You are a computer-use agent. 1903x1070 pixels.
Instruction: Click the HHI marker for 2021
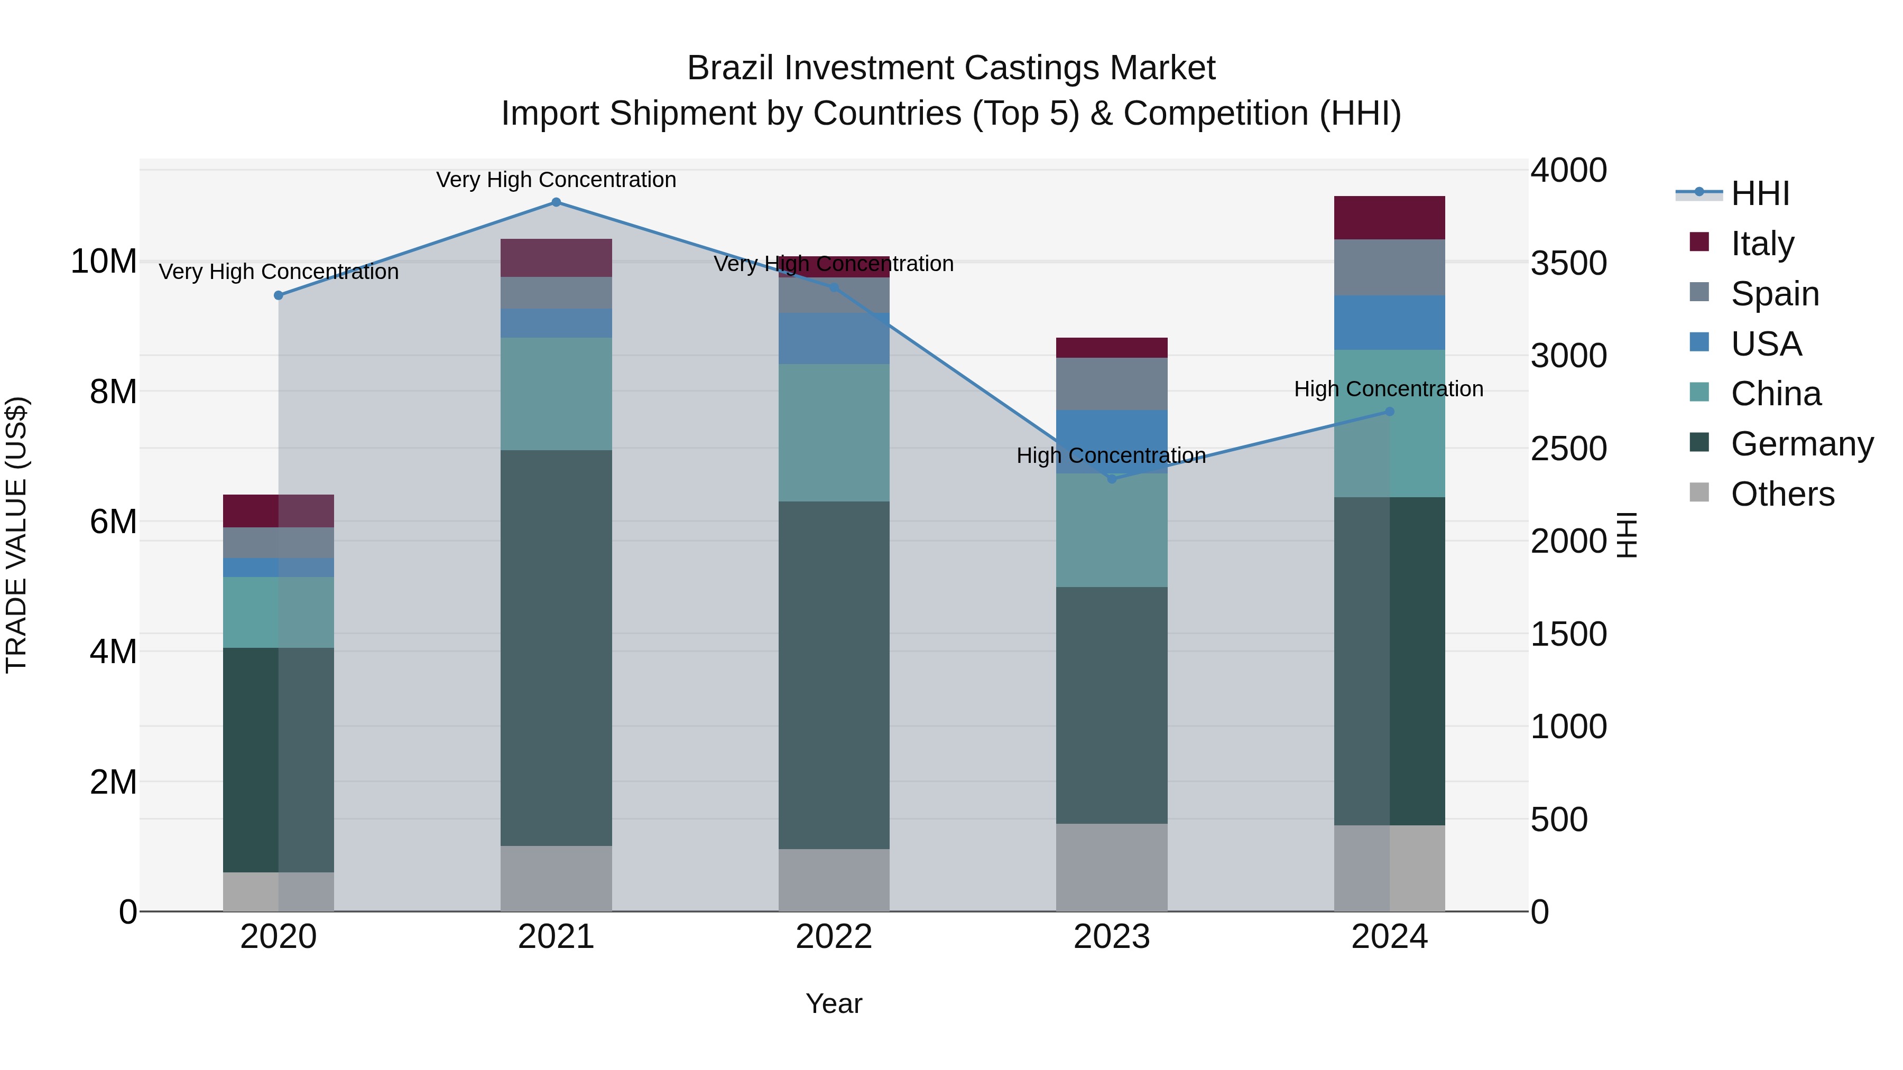[556, 202]
